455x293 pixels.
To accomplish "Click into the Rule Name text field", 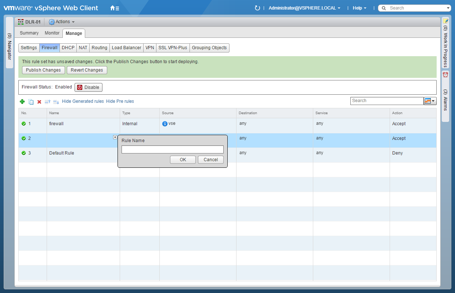I will (172, 149).
